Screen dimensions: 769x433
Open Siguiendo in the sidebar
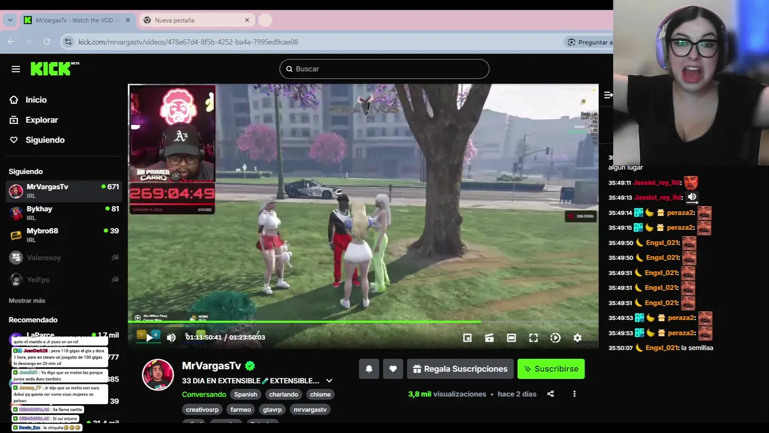[x=44, y=140]
